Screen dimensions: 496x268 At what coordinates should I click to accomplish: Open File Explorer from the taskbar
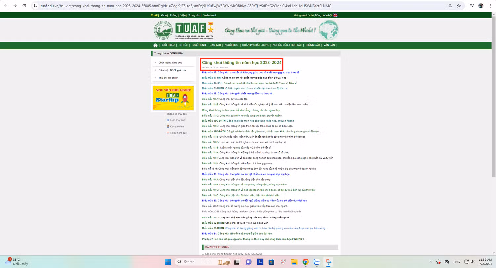click(x=294, y=262)
